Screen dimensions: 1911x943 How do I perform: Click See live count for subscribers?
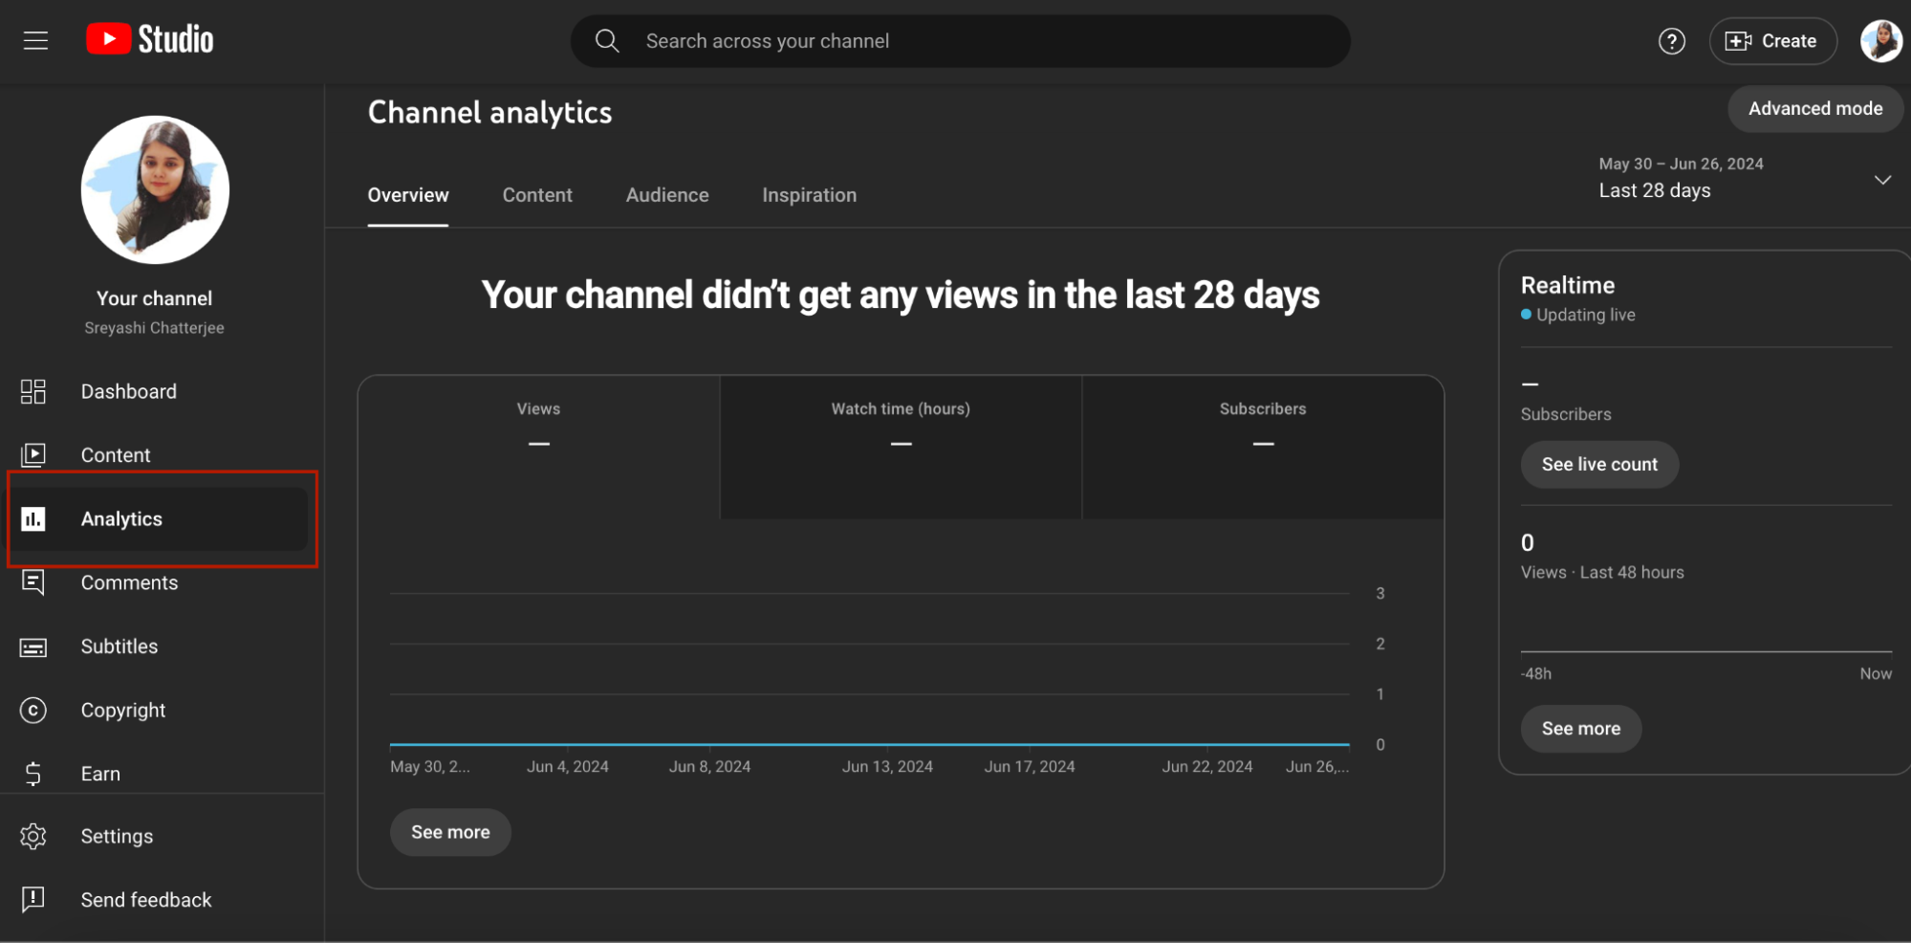coord(1598,464)
